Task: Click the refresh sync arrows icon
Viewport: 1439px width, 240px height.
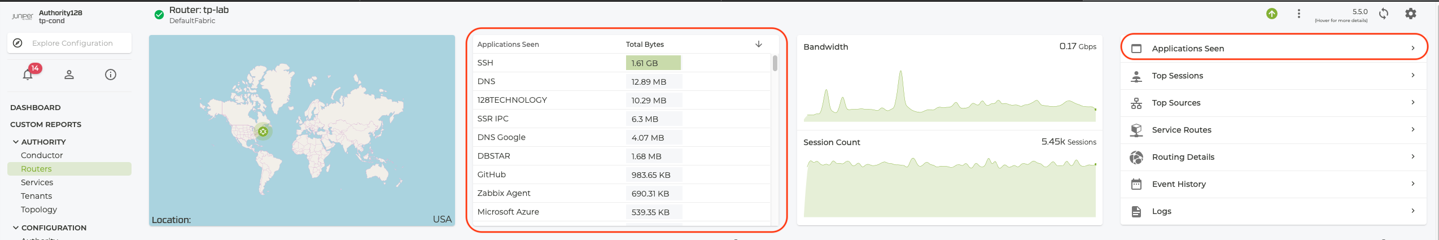Action: (x=1384, y=14)
